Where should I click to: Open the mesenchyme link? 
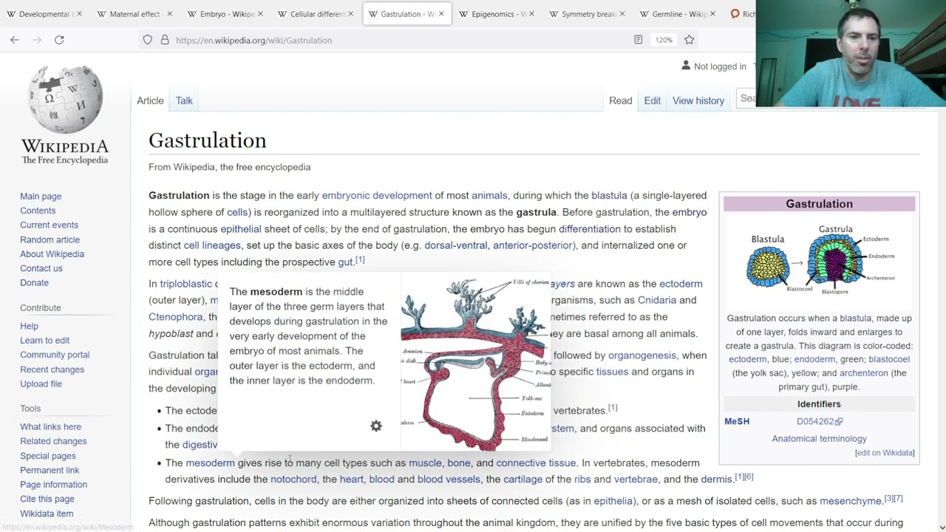point(850,501)
